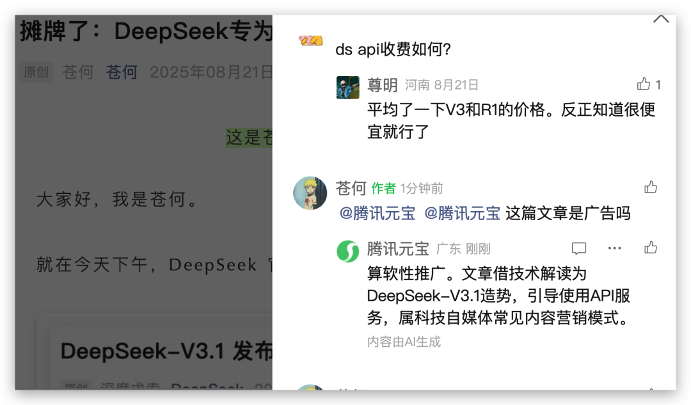This screenshot has height=405, width=691.
Task: Open 苍何's comment avatar
Action: [310, 193]
